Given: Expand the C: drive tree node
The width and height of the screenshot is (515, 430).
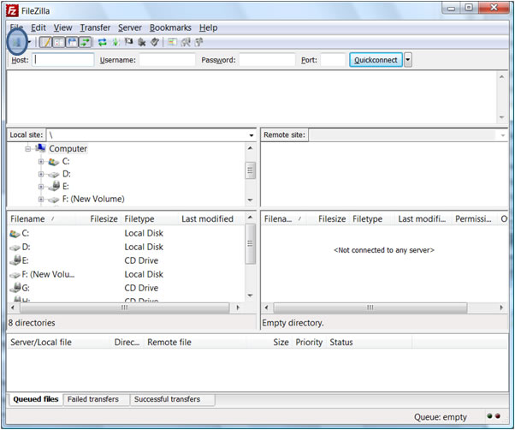Looking at the screenshot, I should [40, 161].
